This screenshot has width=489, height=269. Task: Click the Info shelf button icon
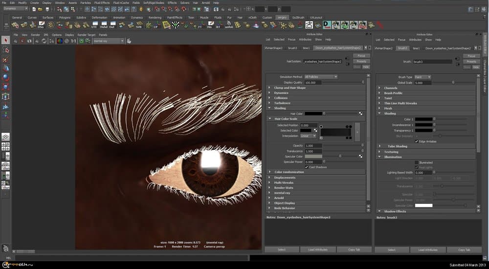335,24
